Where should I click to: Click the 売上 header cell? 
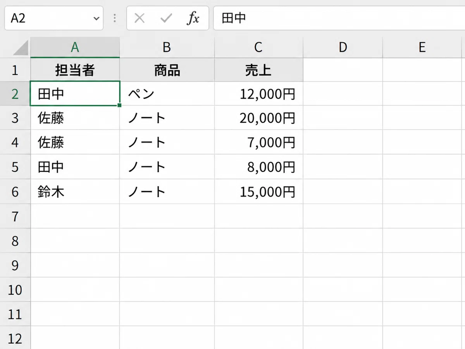[259, 70]
